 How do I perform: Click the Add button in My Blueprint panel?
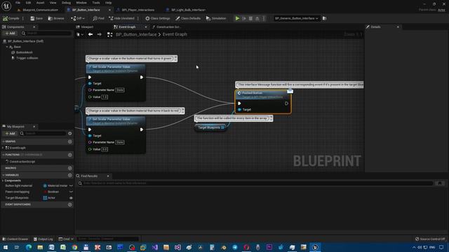tap(10, 134)
